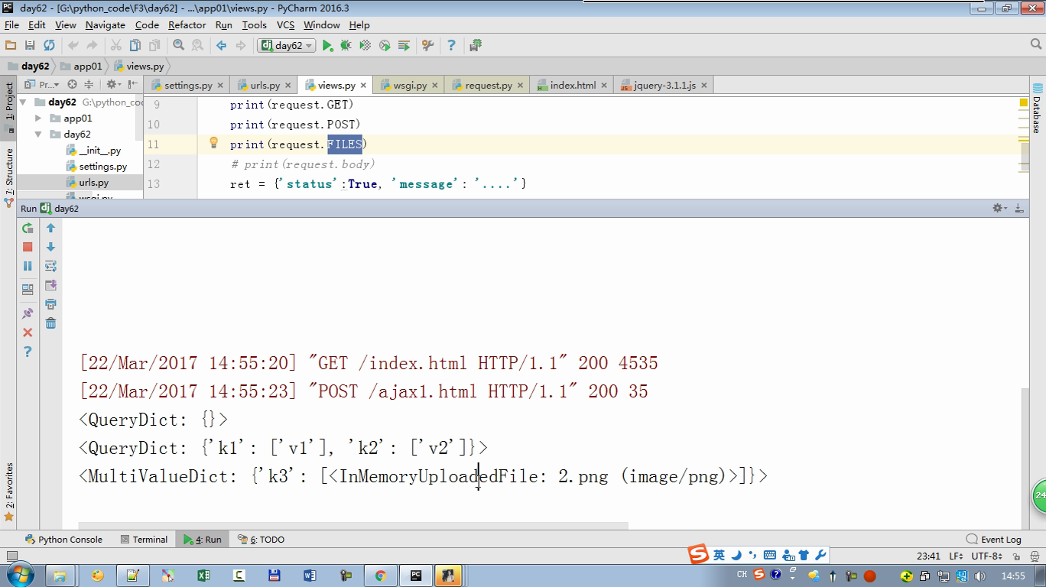Close the urls.py editor tab

288,86
